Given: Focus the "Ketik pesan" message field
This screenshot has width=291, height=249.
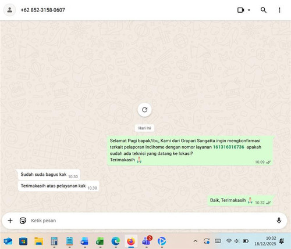Looking at the screenshot, I should tap(151, 221).
